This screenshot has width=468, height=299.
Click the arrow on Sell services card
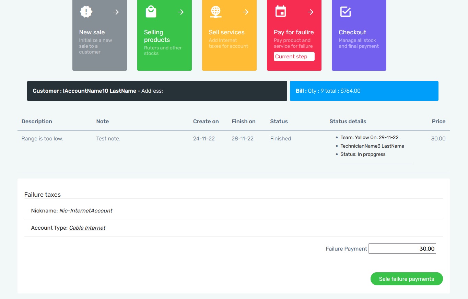click(x=246, y=12)
